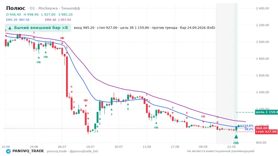Image resolution: width=278 pixels, height=156 pixels.
Task: Click the large green OB arrow under 22.09
Action: (236, 136)
